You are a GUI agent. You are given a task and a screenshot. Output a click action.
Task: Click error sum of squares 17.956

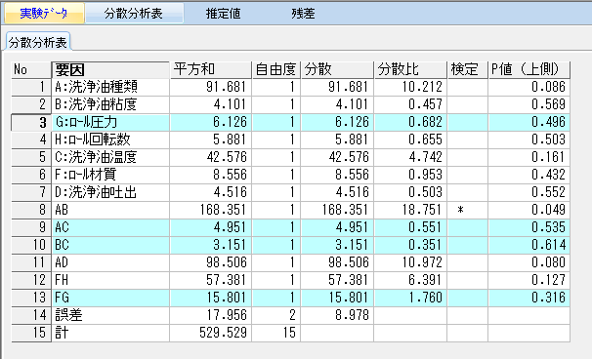[211, 315]
